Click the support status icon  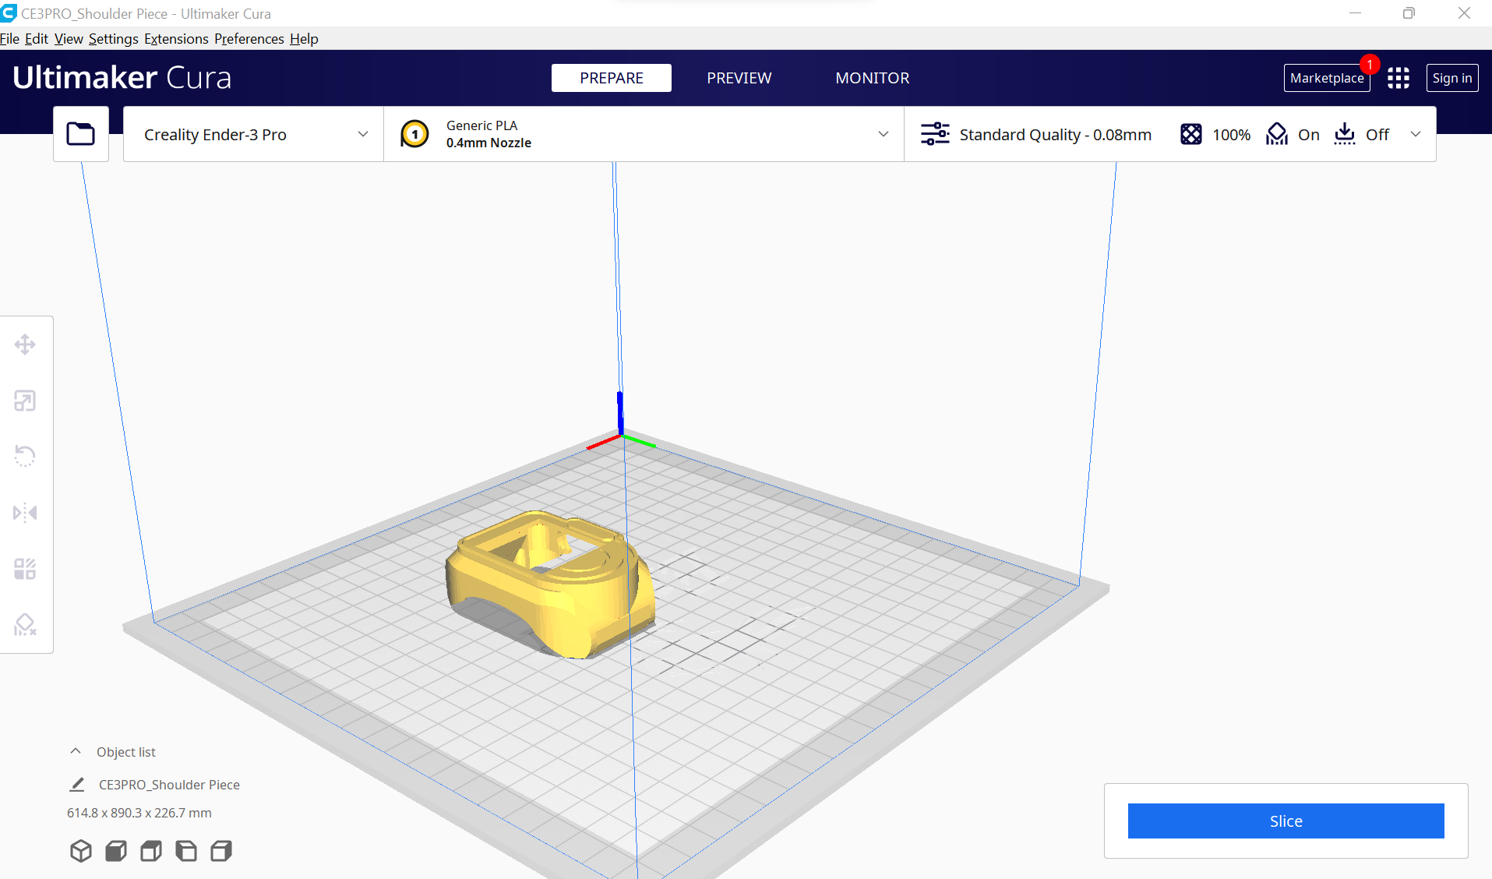pyautogui.click(x=1277, y=134)
